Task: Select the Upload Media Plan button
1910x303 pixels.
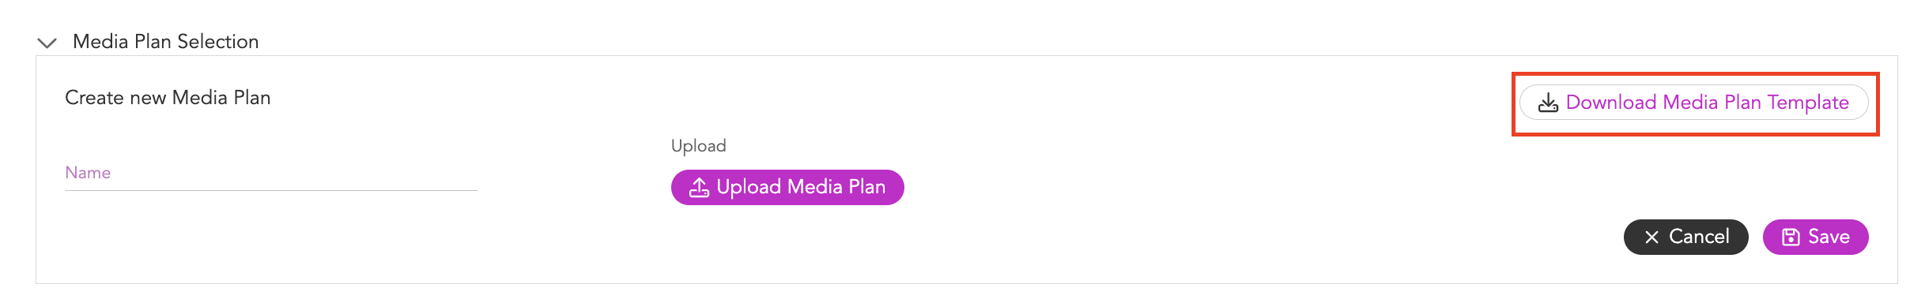Action: tap(787, 187)
